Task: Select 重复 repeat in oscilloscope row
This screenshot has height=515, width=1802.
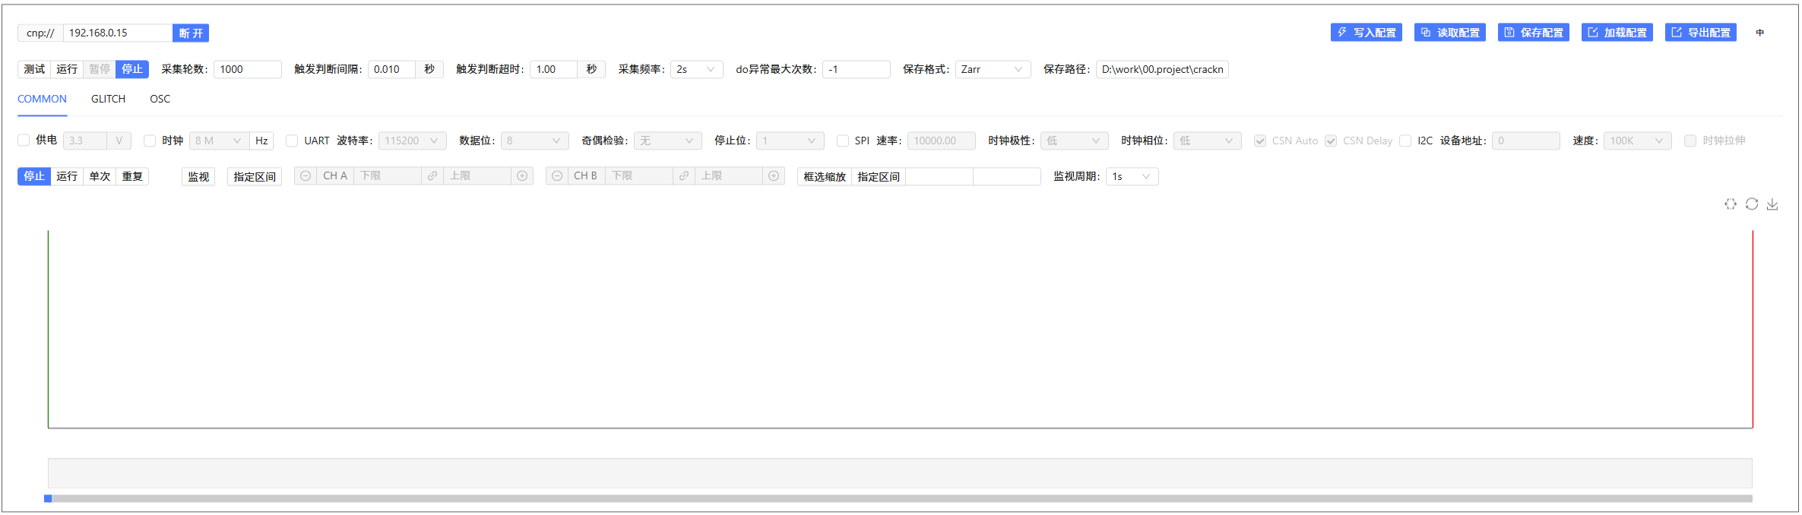Action: tap(132, 176)
